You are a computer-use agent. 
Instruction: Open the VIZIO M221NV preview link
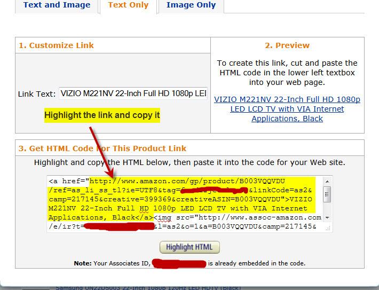tap(287, 109)
